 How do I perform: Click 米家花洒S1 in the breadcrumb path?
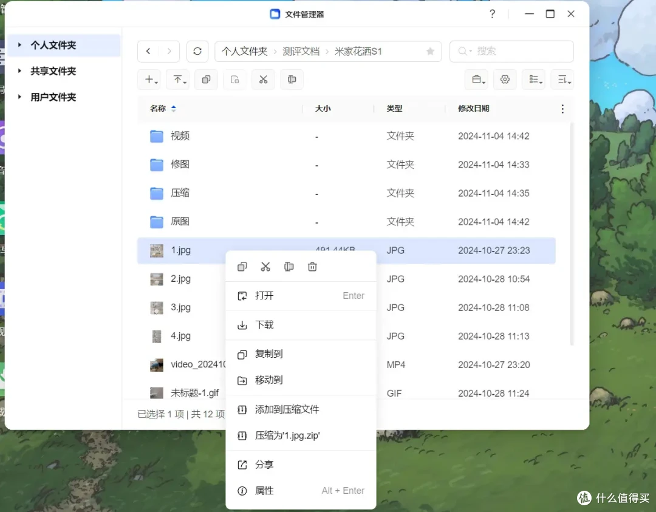[358, 52]
